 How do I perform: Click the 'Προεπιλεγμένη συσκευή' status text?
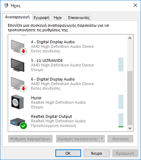54,126
